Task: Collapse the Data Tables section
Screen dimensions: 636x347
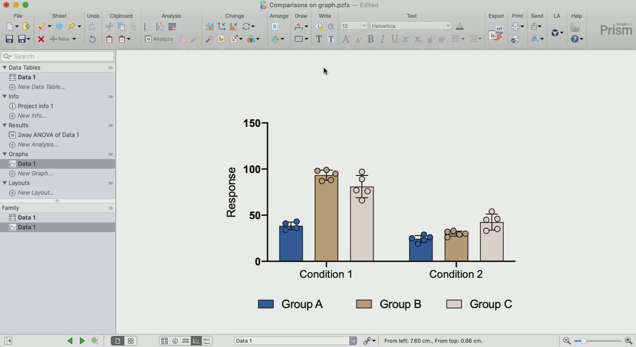Action: 4,68
